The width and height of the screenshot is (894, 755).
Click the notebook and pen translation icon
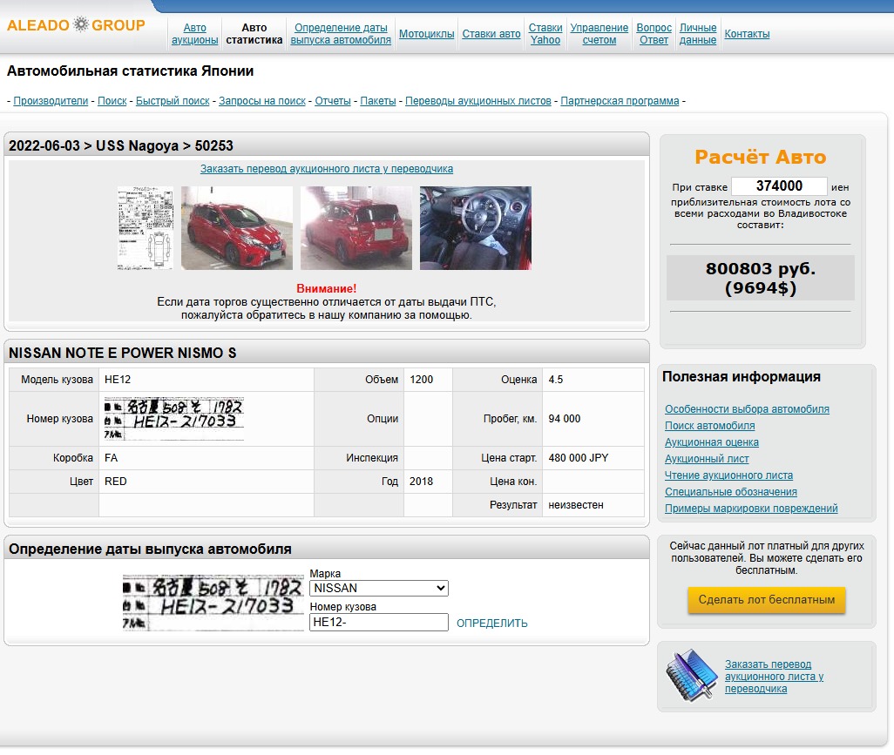[x=691, y=675]
